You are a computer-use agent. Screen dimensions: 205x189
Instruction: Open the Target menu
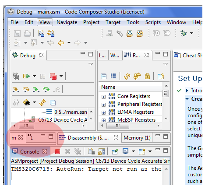point(113,22)
